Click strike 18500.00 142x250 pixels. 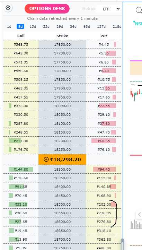tap(62, 204)
